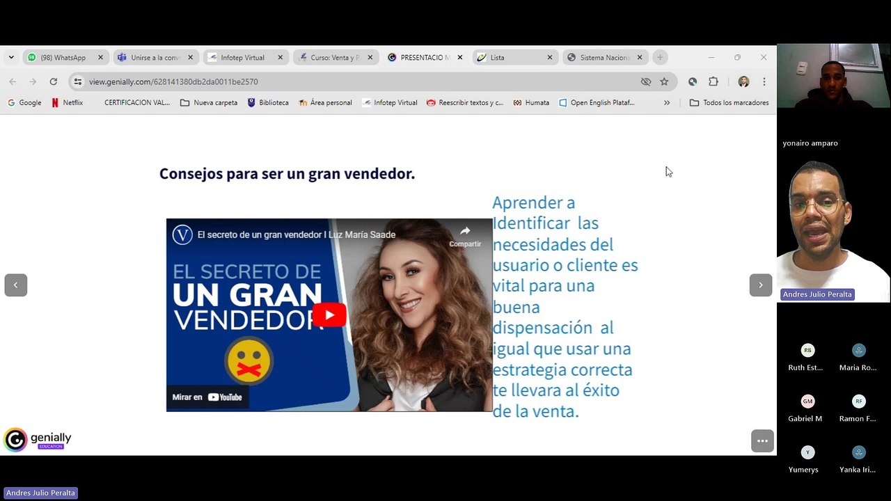Switch to the Infotep Virtual tab

(245, 58)
